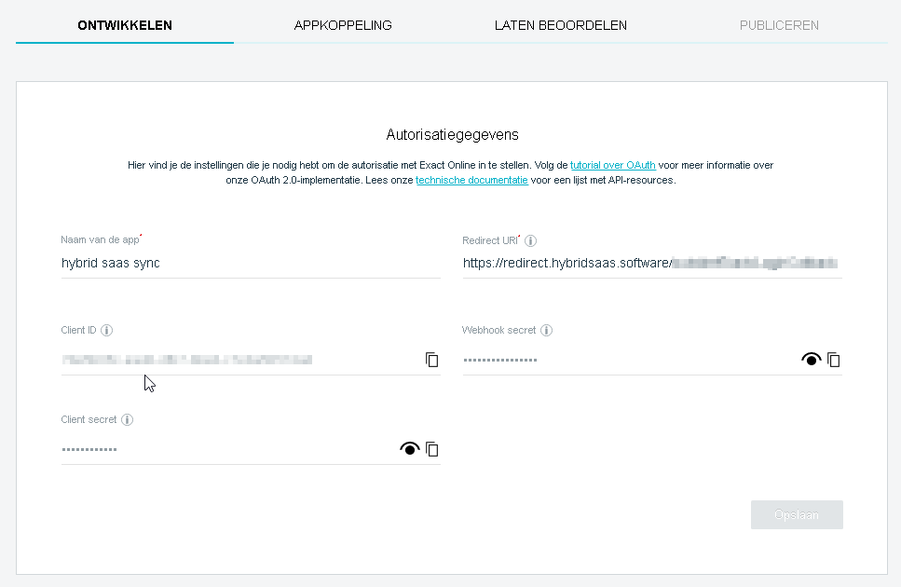This screenshot has width=901, height=587.
Task: Copy the Client ID value
Action: [x=431, y=360]
